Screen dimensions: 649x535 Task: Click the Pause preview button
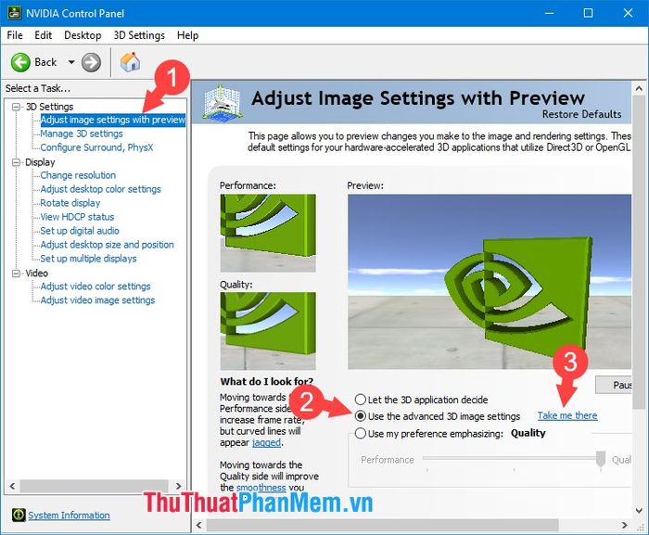click(614, 385)
